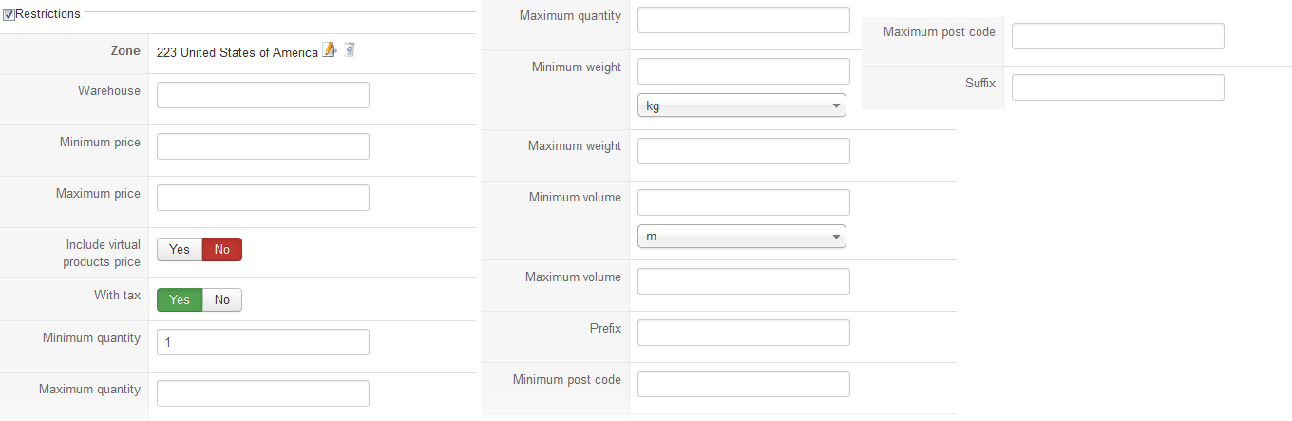Focus the Prefix text field
The height and width of the screenshot is (421, 1292).
[743, 333]
